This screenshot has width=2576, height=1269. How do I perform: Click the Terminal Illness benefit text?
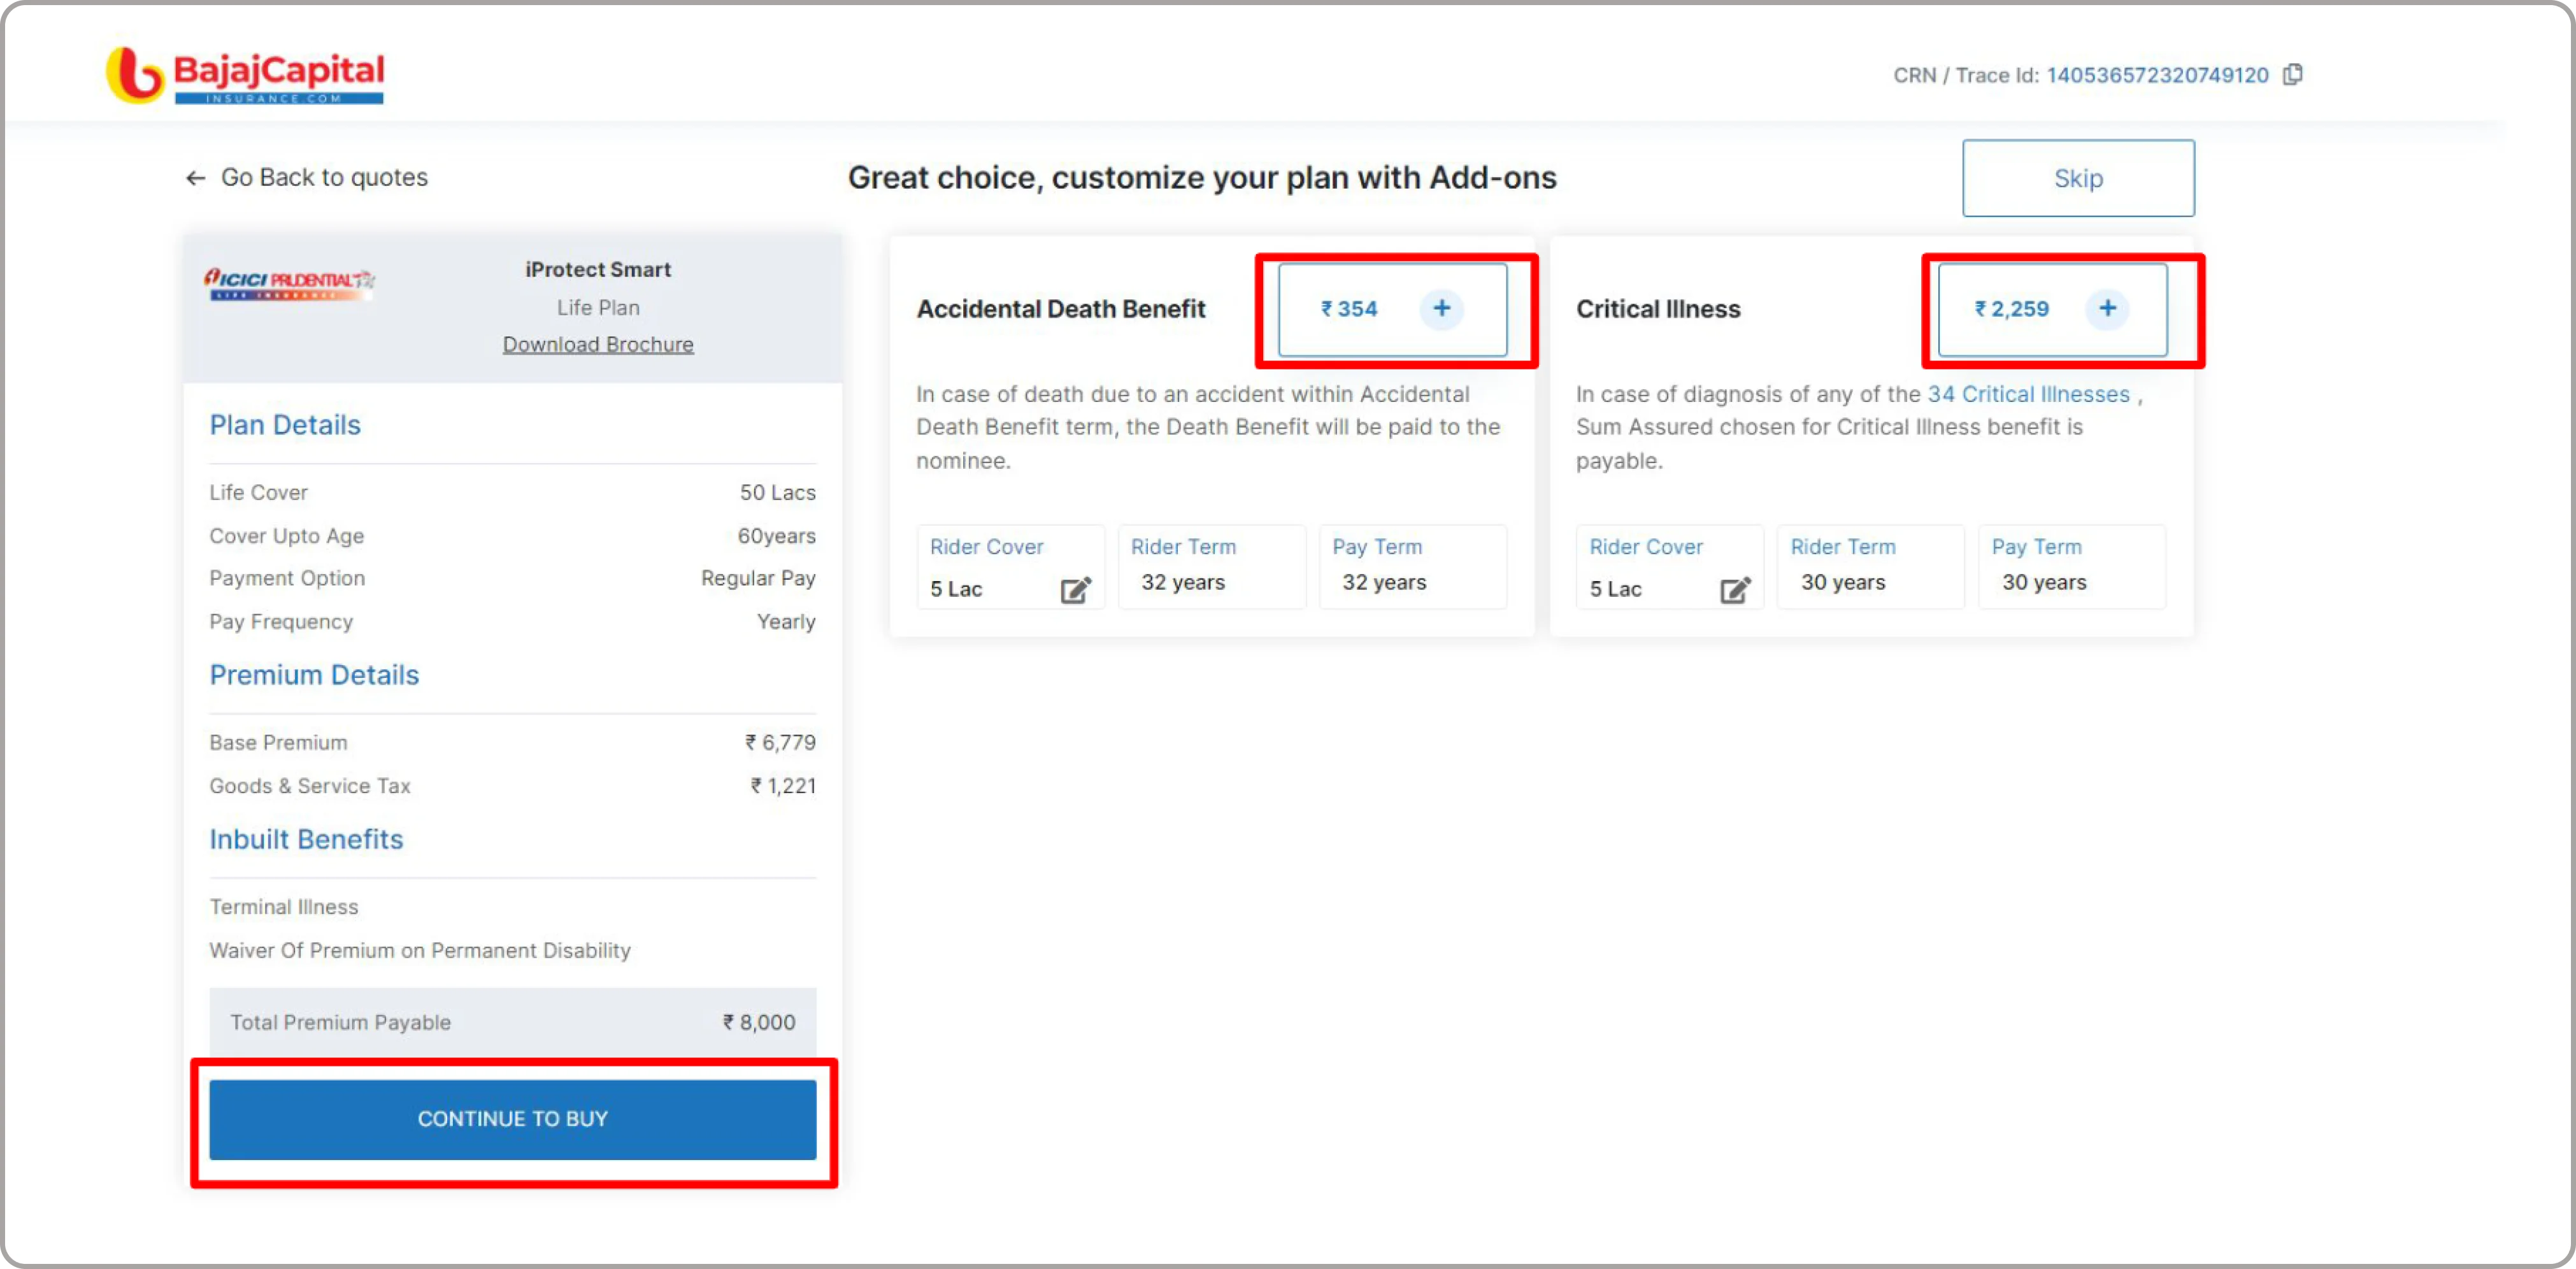point(284,907)
